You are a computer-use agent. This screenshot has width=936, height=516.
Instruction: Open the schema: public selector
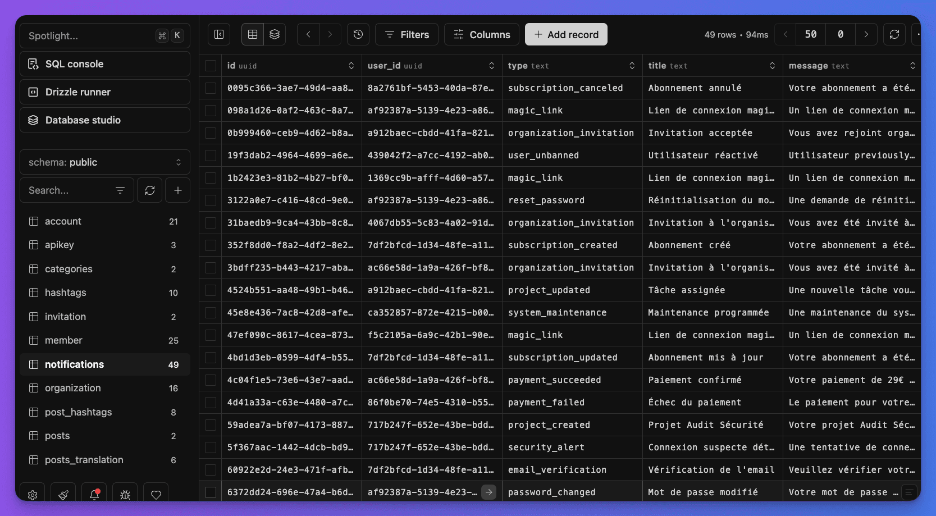coord(104,162)
